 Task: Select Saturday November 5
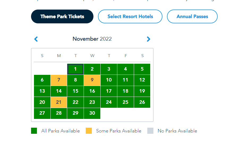point(142,69)
